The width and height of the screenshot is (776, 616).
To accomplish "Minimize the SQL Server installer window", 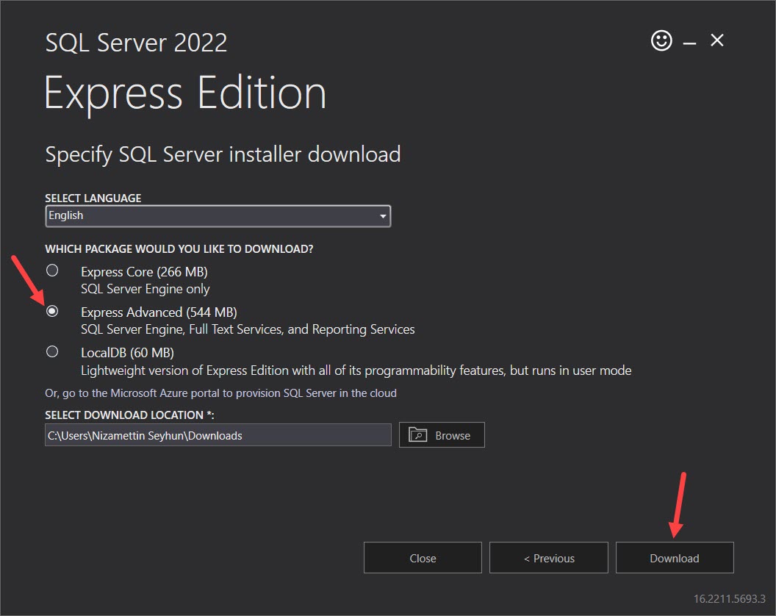I will coord(689,40).
